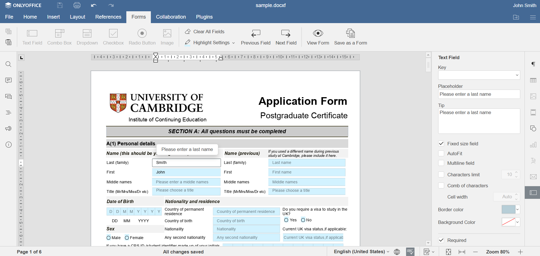The height and width of the screenshot is (256, 540).
Task: Open the File menu
Action: (9, 17)
